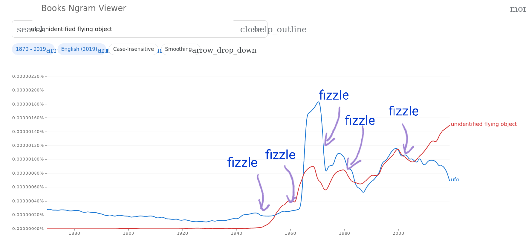Open the more menu in the top right

[x=518, y=9]
